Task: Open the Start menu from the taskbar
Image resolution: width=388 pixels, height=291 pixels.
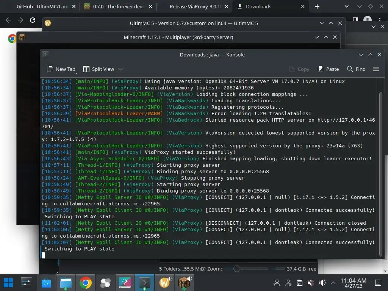Action: (x=8, y=283)
